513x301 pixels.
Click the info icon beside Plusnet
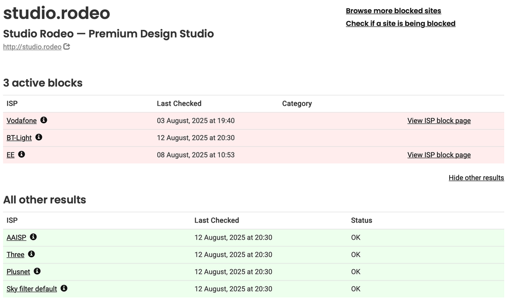click(37, 271)
